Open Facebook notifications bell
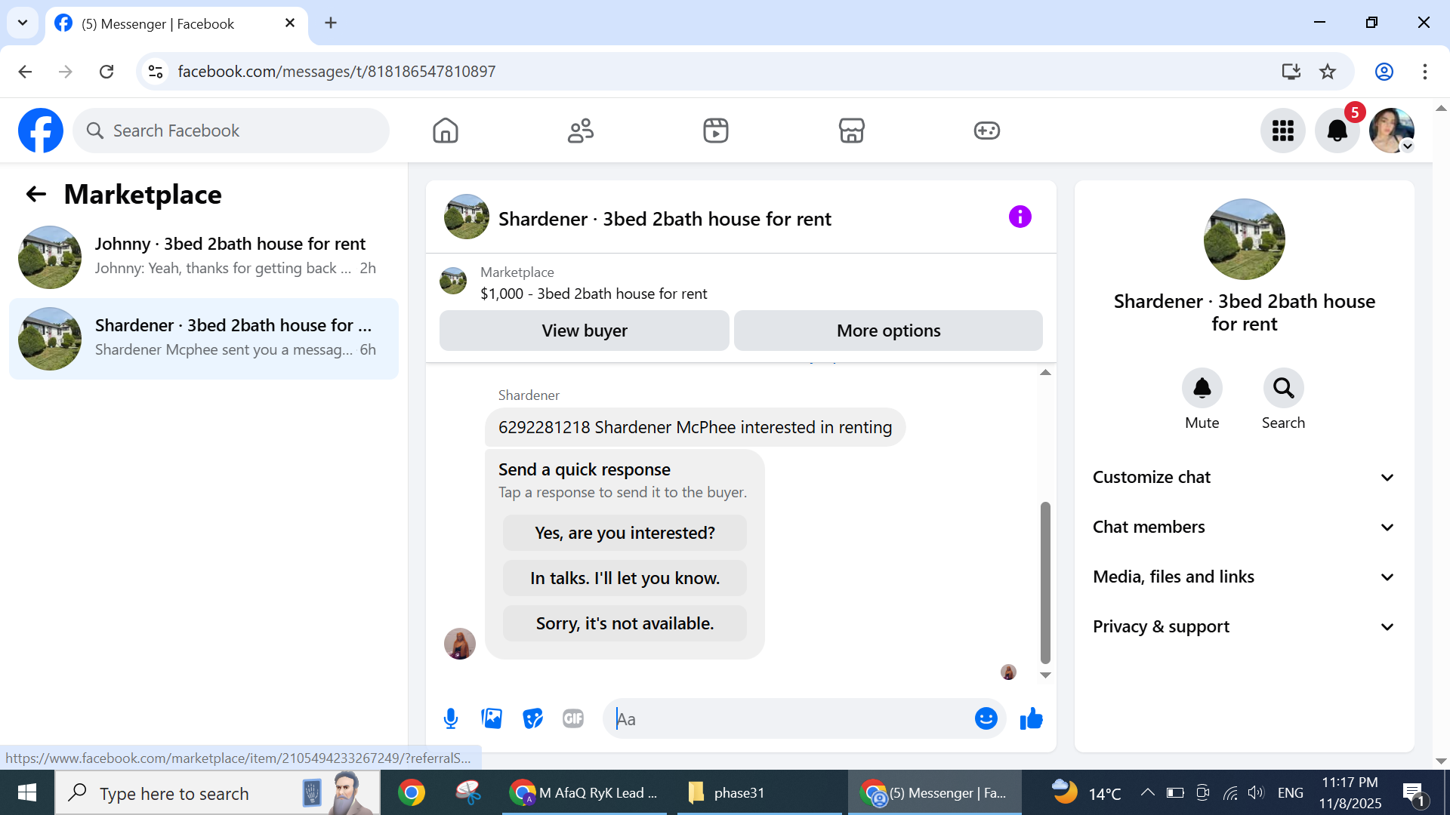Screen dimensions: 1450x815 click(1337, 131)
